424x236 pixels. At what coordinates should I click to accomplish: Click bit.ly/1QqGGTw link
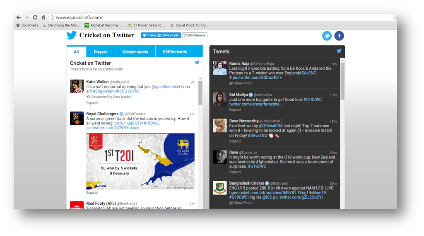tap(128, 123)
